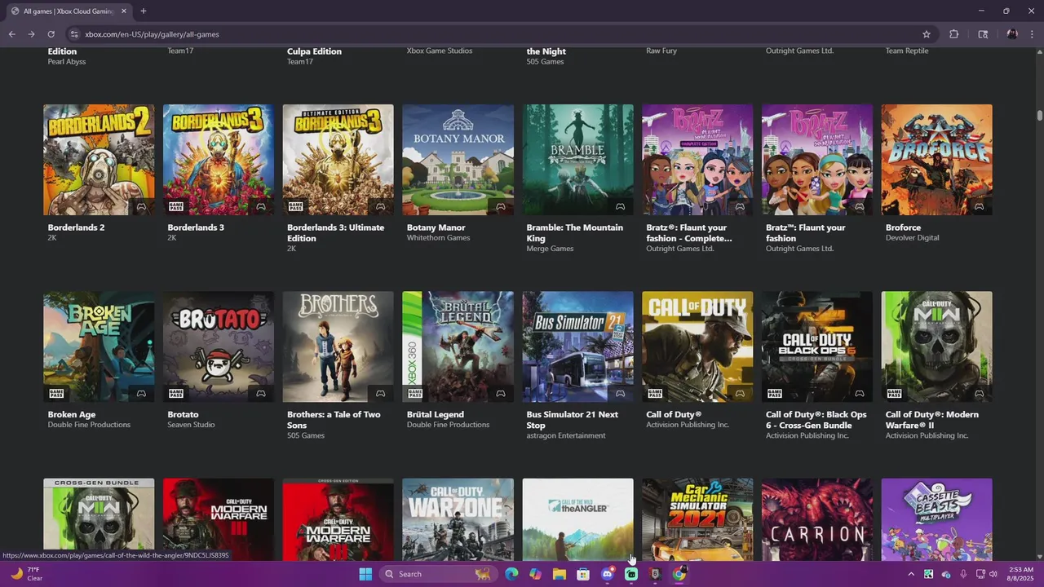Open a new browser tab
Image resolution: width=1044 pixels, height=587 pixels.
(144, 11)
